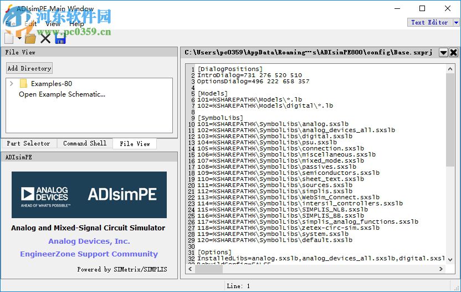
Task: Click the editor scroll down arrow
Action: tap(450, 260)
